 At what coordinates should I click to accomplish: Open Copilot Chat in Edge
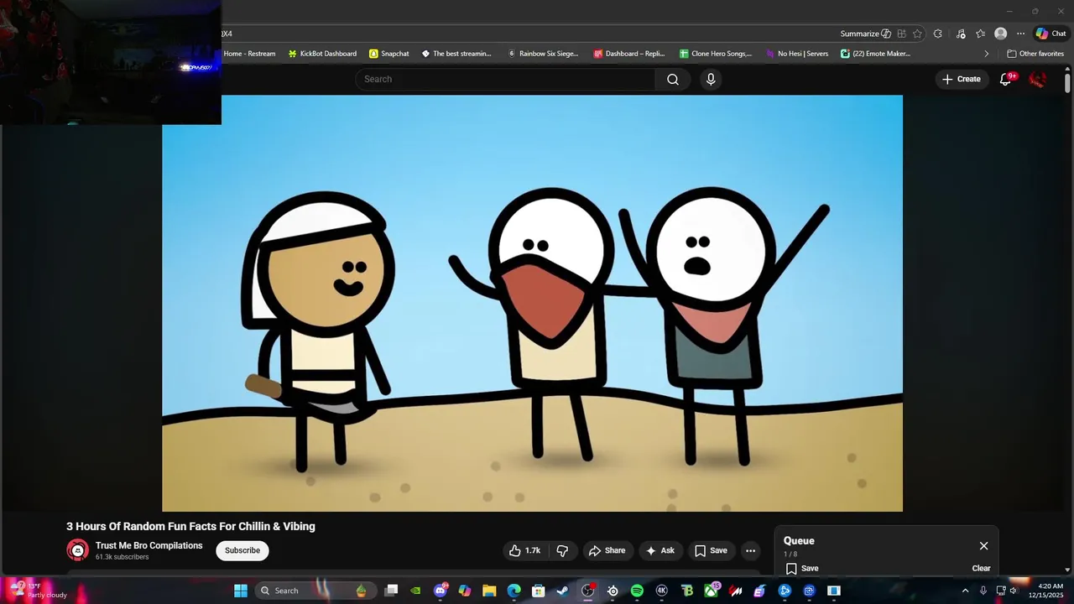coord(1051,34)
